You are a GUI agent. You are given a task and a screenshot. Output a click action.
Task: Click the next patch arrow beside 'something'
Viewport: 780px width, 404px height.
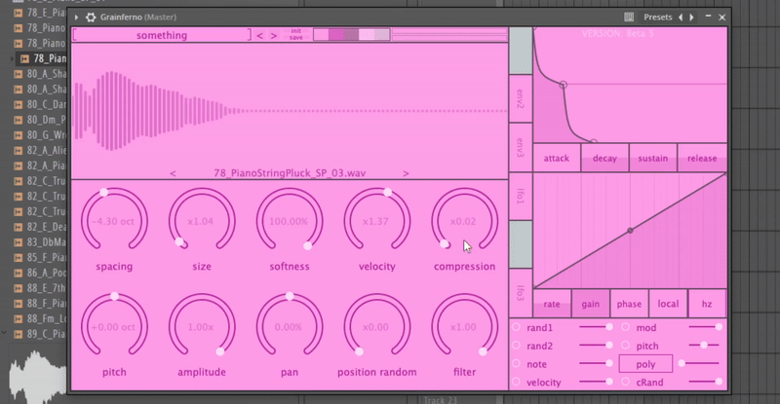[274, 35]
